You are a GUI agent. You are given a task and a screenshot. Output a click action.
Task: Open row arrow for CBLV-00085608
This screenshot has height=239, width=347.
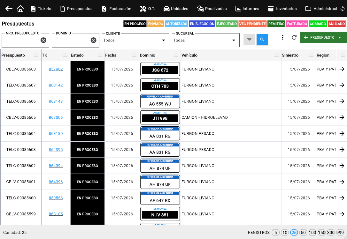point(342,69)
